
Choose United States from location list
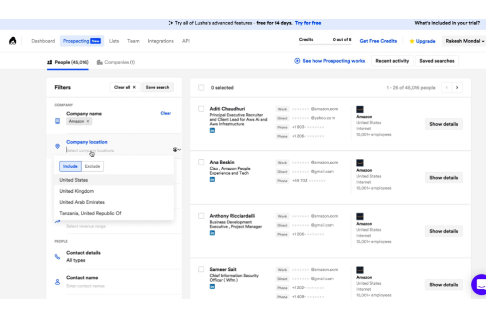click(114, 180)
